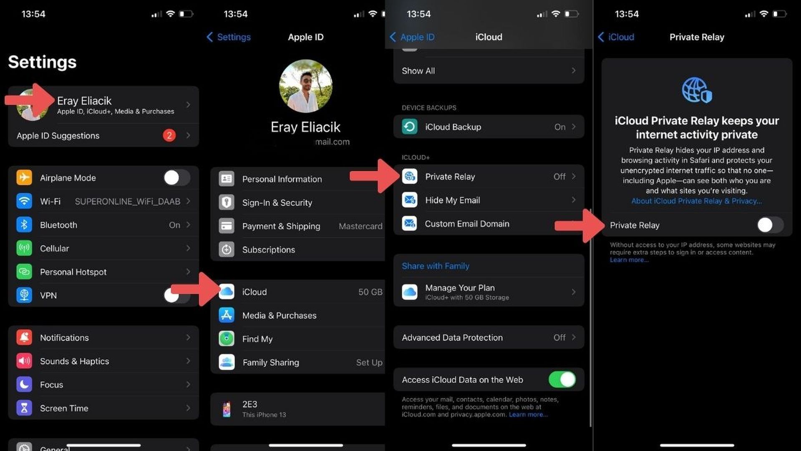Image resolution: width=801 pixels, height=451 pixels.
Task: Expand iCloud Backup settings
Action: pyautogui.click(x=489, y=127)
